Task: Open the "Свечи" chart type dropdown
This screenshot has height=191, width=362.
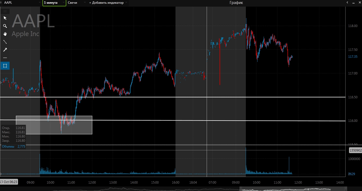Action: (x=85, y=3)
